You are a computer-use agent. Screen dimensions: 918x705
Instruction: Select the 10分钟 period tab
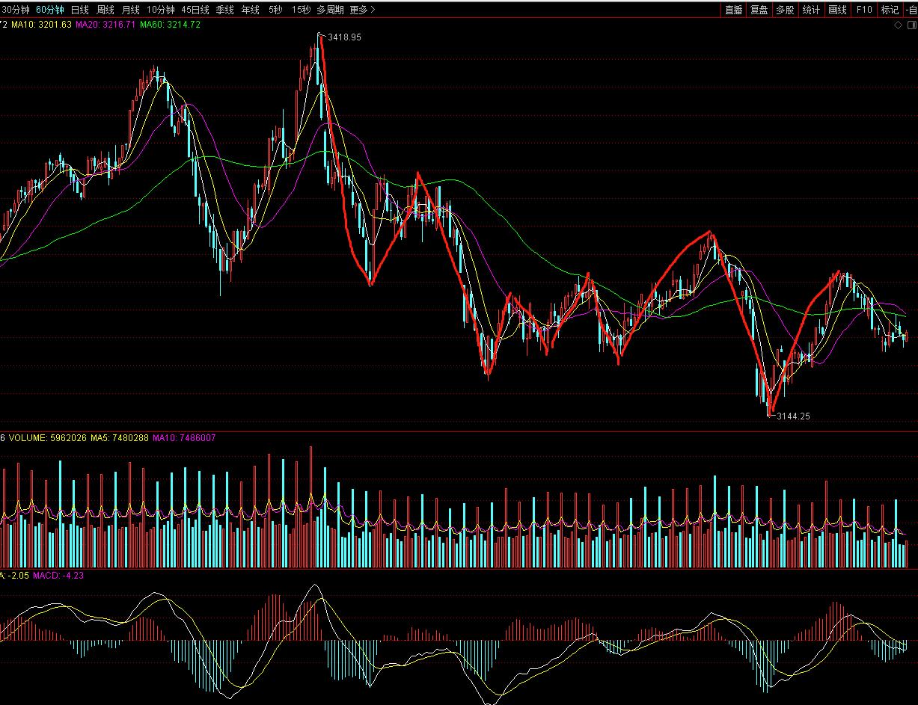(x=160, y=10)
